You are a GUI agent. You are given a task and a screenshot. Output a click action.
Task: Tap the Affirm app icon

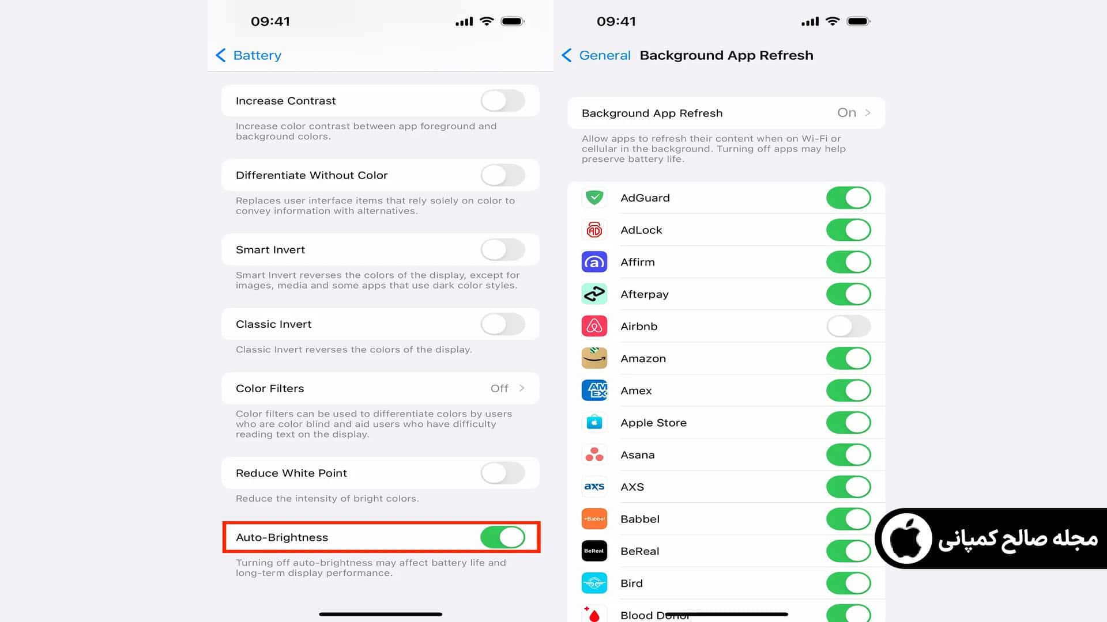[594, 262]
